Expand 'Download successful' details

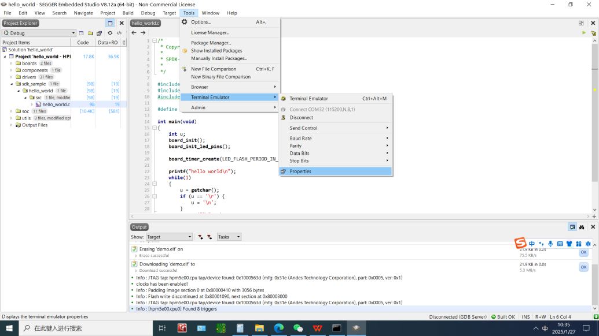point(136,271)
